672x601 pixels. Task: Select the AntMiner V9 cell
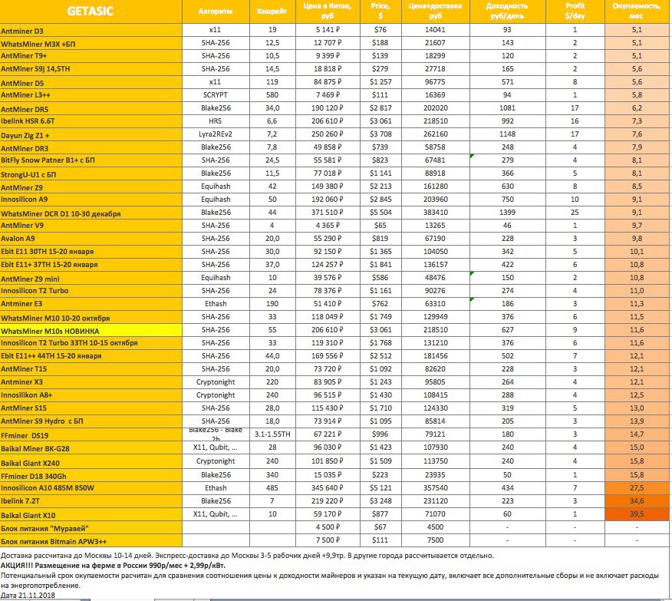coord(91,226)
